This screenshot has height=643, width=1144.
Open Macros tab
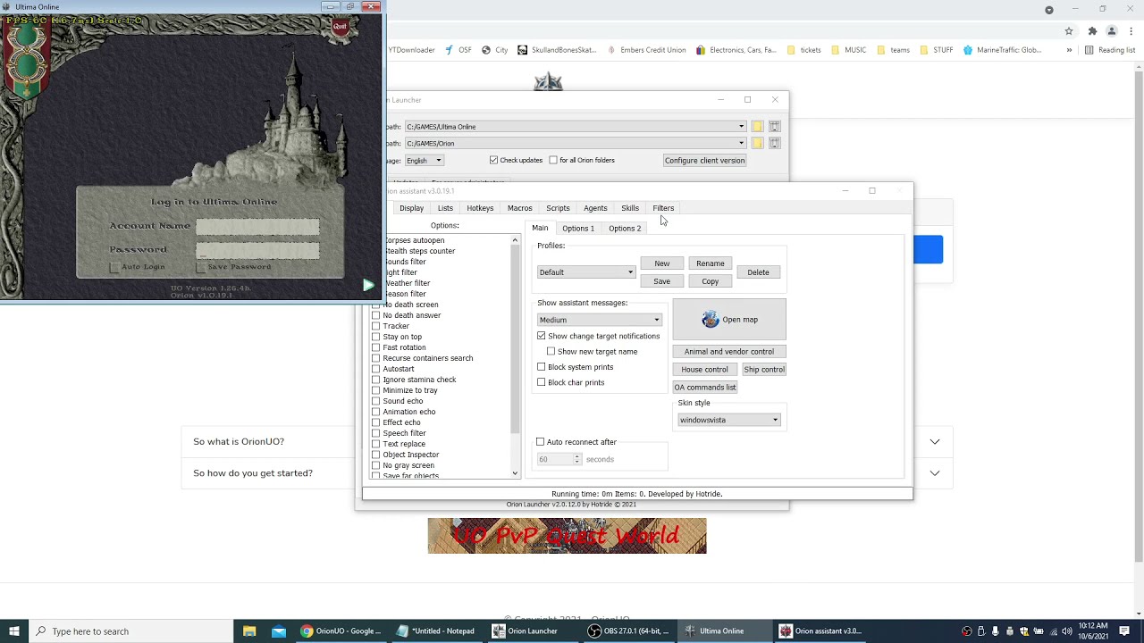pos(519,208)
